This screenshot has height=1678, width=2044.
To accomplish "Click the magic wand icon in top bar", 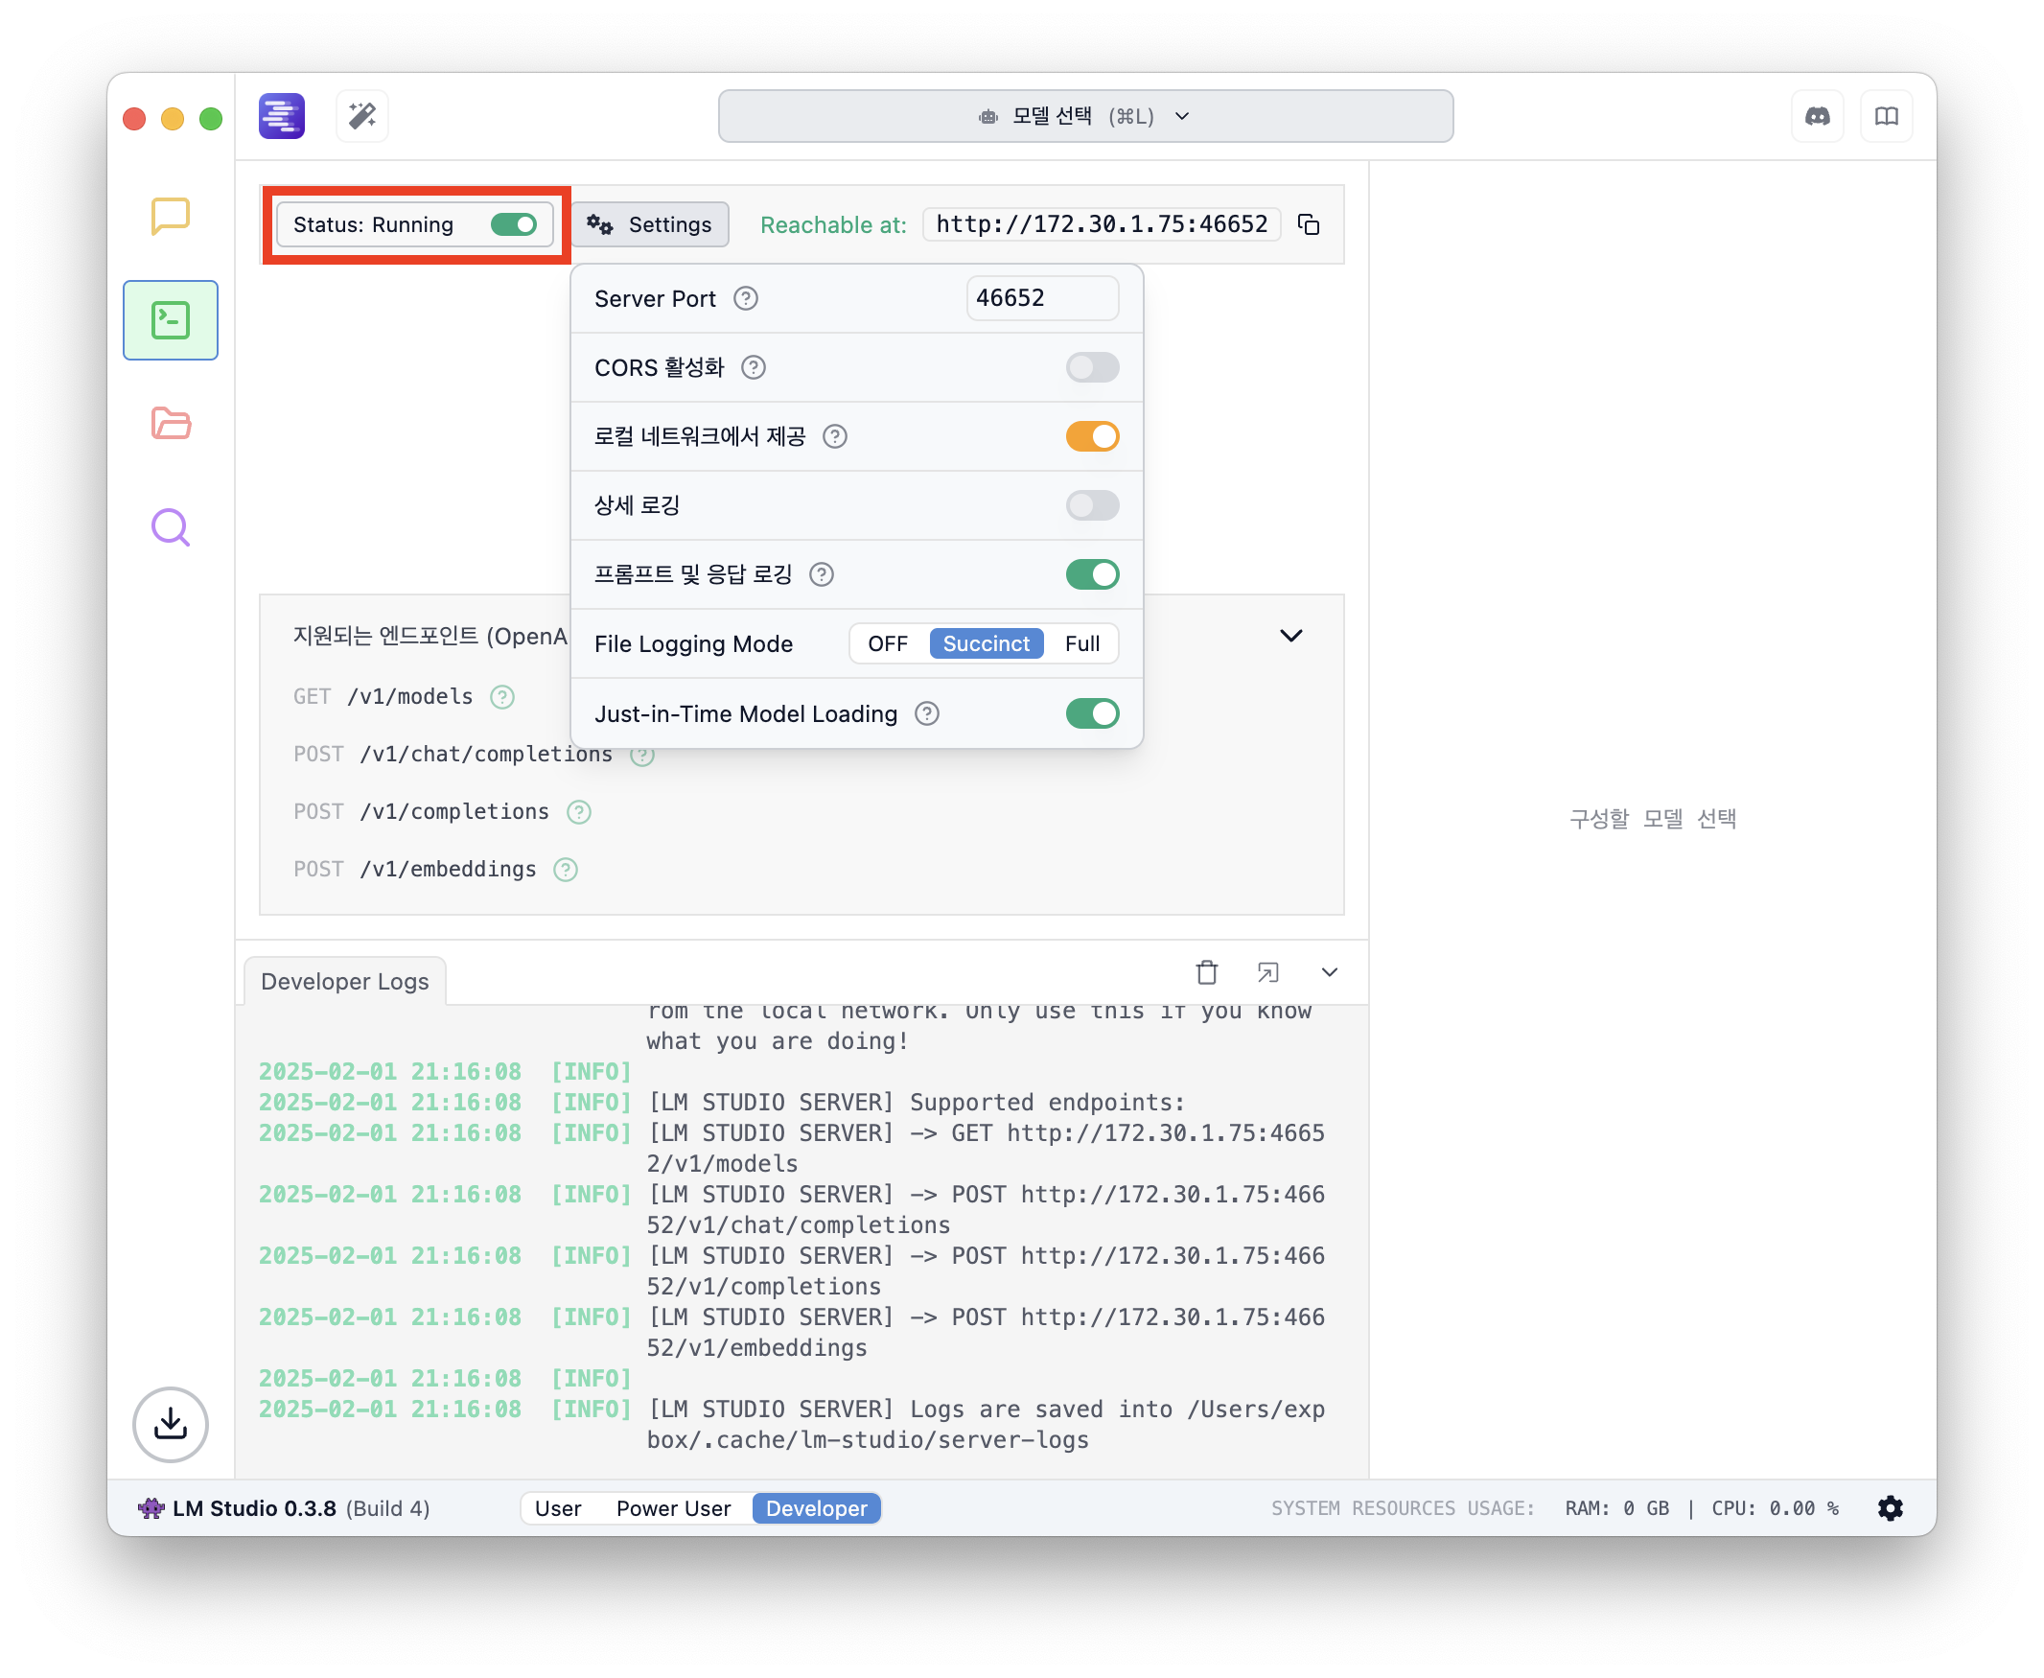I will pos(362,116).
